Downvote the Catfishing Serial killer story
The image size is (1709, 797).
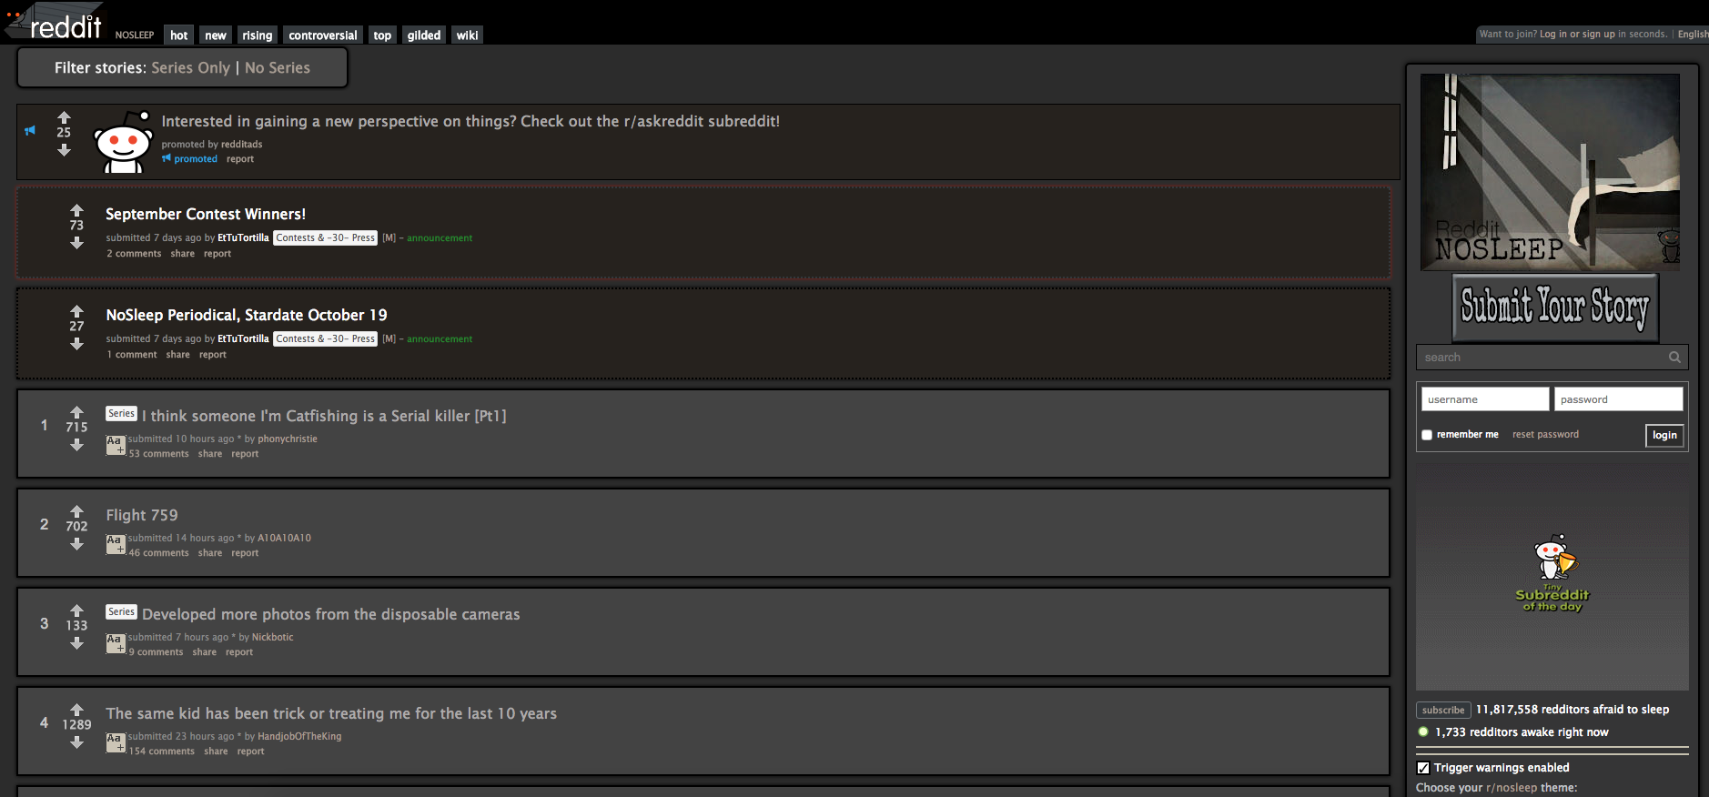click(76, 445)
